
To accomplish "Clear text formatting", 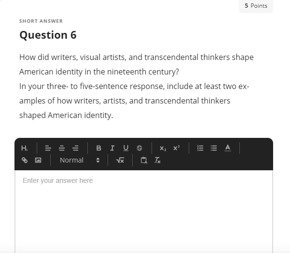I will [x=157, y=160].
